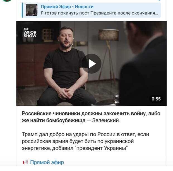The width and height of the screenshot is (173, 171).
Task: Click the paragraph starting with 'Трамп дал добро'
Action: pos(85,141)
